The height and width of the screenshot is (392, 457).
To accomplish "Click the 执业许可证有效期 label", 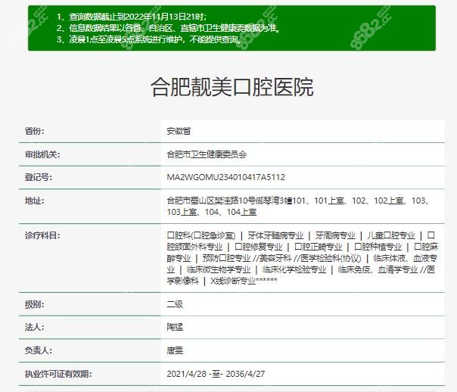I will [58, 374].
